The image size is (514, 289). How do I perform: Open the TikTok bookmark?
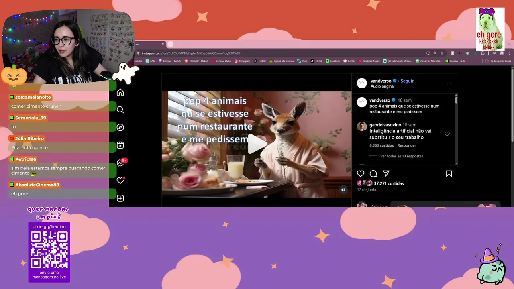(x=316, y=61)
